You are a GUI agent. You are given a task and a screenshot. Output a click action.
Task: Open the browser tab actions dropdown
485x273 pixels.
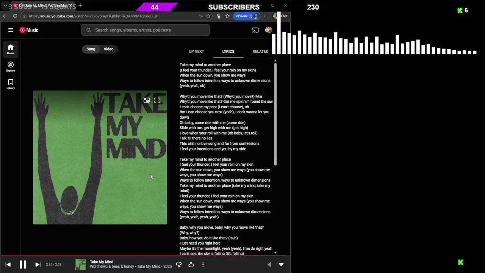[x=5, y=6]
